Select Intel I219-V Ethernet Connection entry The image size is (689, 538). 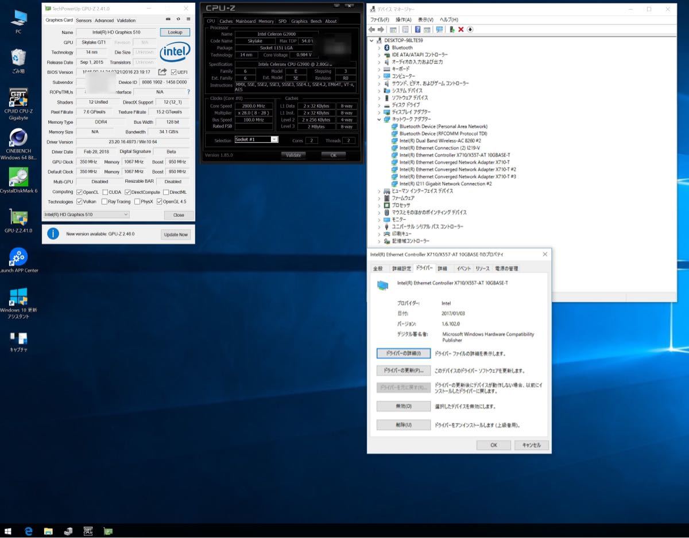pos(439,148)
